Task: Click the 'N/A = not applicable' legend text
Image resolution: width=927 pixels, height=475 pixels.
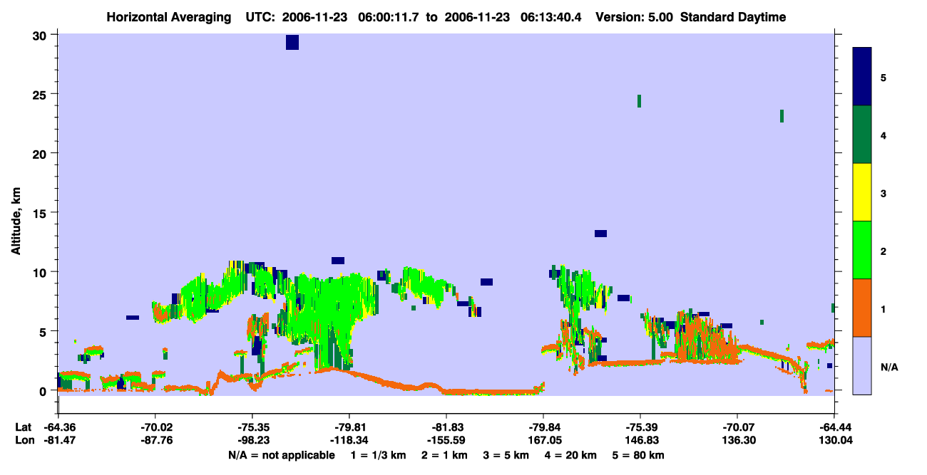Action: pos(282,455)
